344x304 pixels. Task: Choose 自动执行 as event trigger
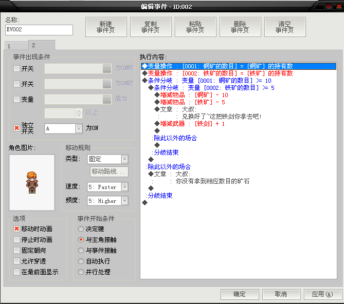[81, 261]
